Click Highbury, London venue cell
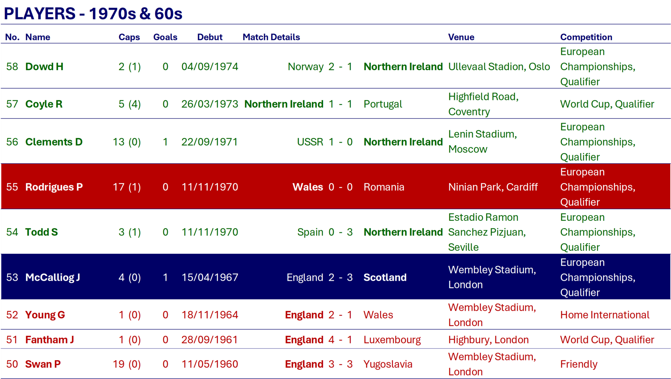Image resolution: width=671 pixels, height=379 pixels. (488, 340)
